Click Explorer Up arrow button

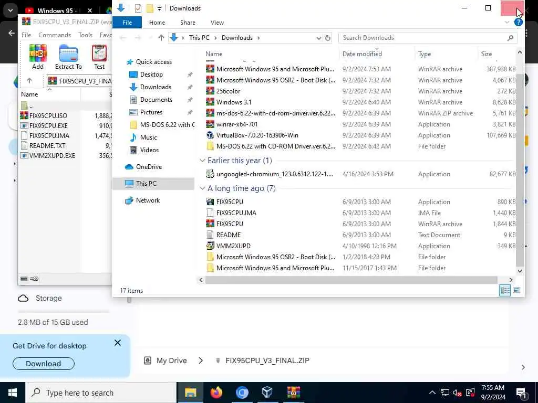click(161, 38)
